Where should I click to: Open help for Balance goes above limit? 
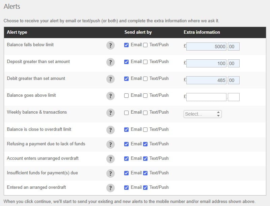tap(110, 96)
